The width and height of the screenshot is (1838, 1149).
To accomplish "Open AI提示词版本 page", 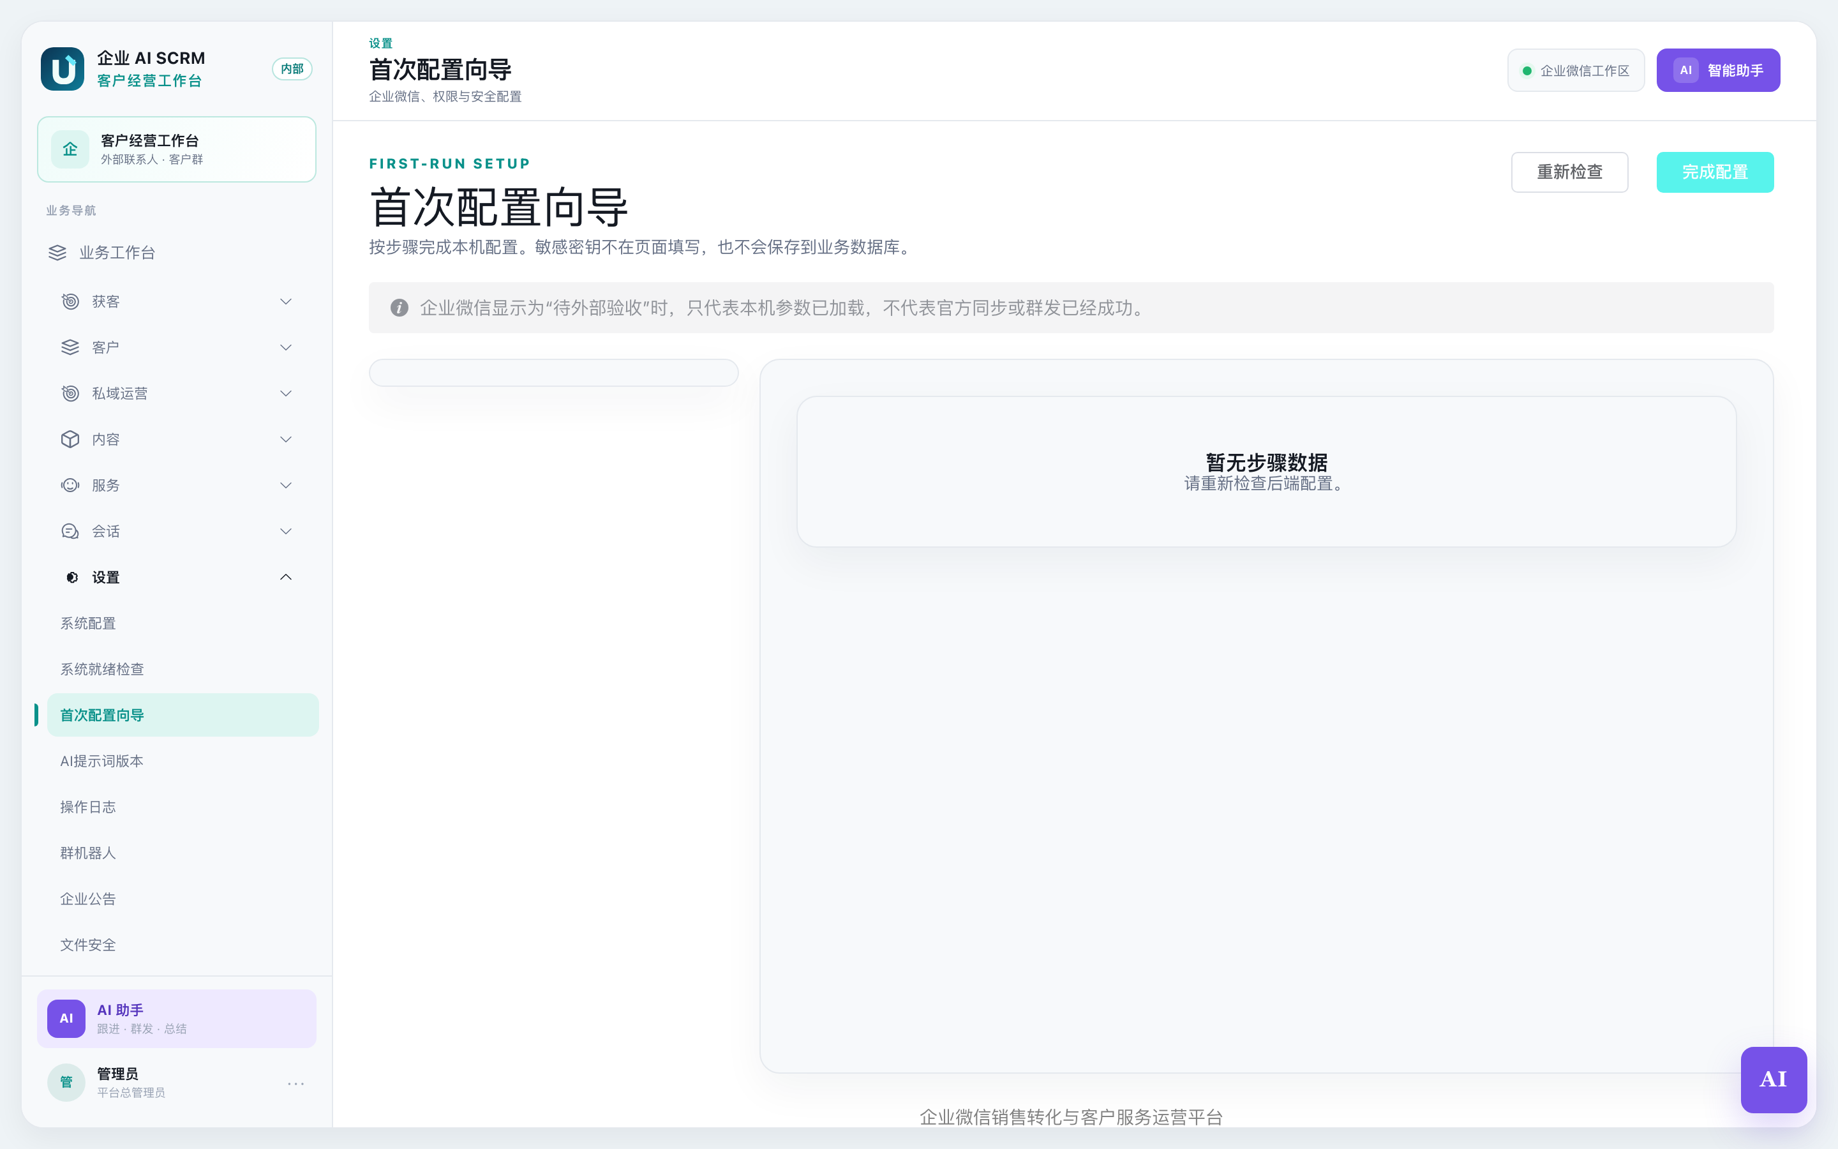I will [183, 762].
